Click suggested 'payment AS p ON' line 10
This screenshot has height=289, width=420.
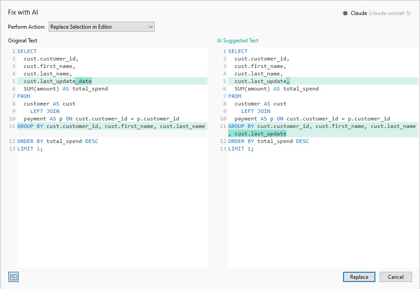(x=312, y=119)
